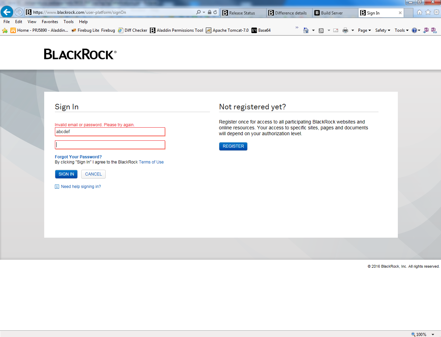The width and height of the screenshot is (441, 337).
Task: Open the Page dropdown menu
Action: click(364, 30)
